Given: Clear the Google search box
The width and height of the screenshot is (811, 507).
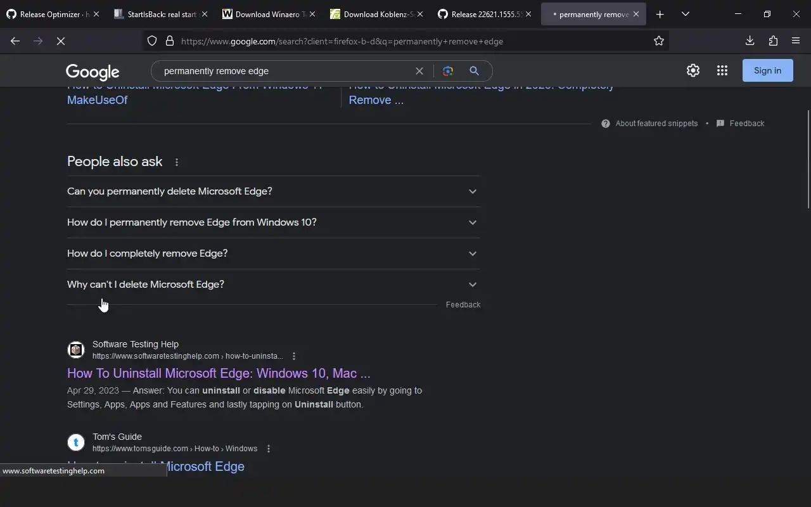Looking at the screenshot, I should pyautogui.click(x=419, y=71).
